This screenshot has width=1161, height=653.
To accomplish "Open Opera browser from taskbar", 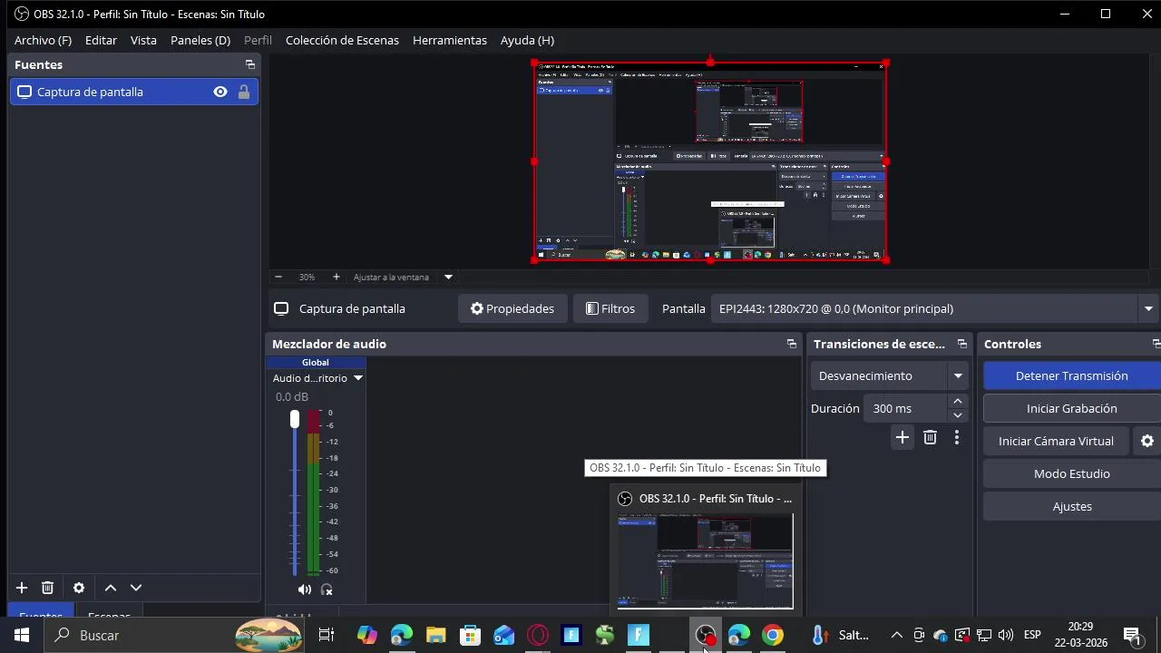I will (538, 635).
